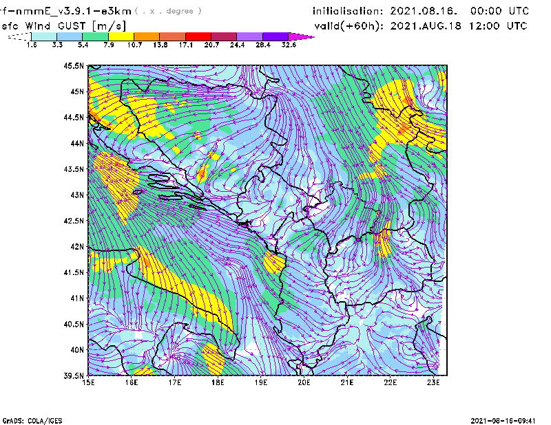Click the 21E longitude label
The image size is (551, 425).
click(347, 382)
